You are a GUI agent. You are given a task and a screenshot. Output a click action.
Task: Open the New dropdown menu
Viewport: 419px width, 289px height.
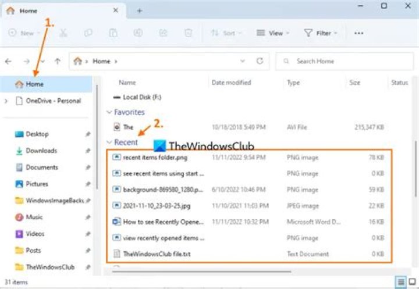click(x=24, y=33)
